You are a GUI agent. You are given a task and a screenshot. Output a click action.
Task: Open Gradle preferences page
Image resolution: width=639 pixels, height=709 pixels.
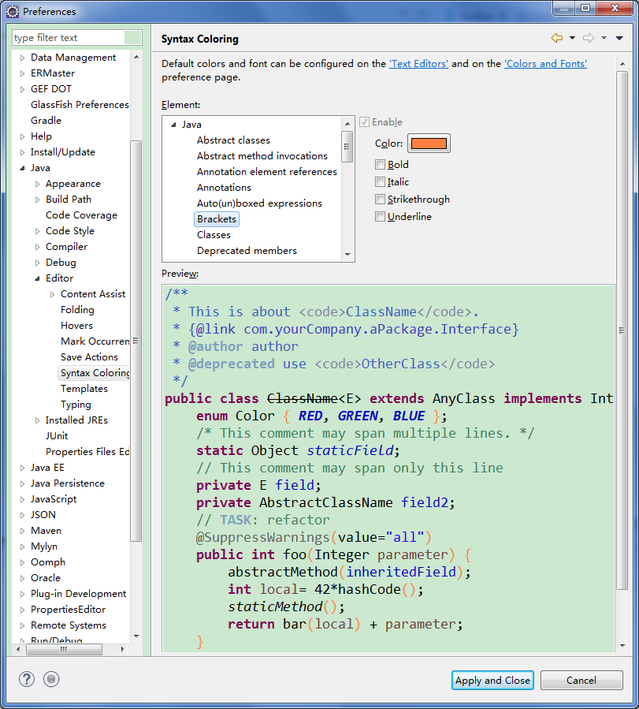[46, 121]
